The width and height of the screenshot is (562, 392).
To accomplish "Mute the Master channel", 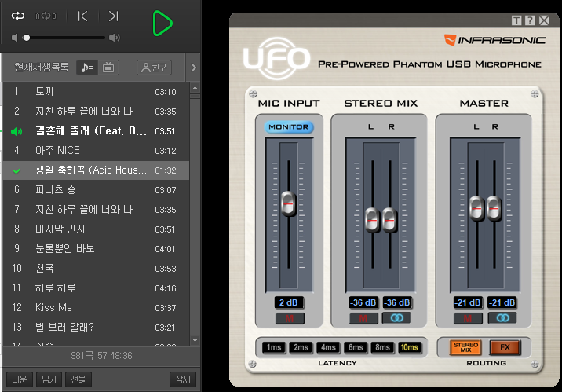I will (x=468, y=318).
